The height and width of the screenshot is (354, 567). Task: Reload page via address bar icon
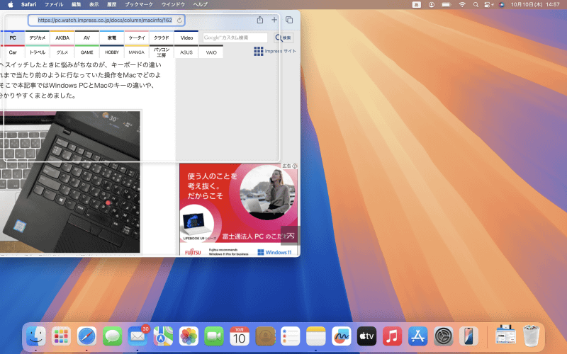[x=179, y=21]
